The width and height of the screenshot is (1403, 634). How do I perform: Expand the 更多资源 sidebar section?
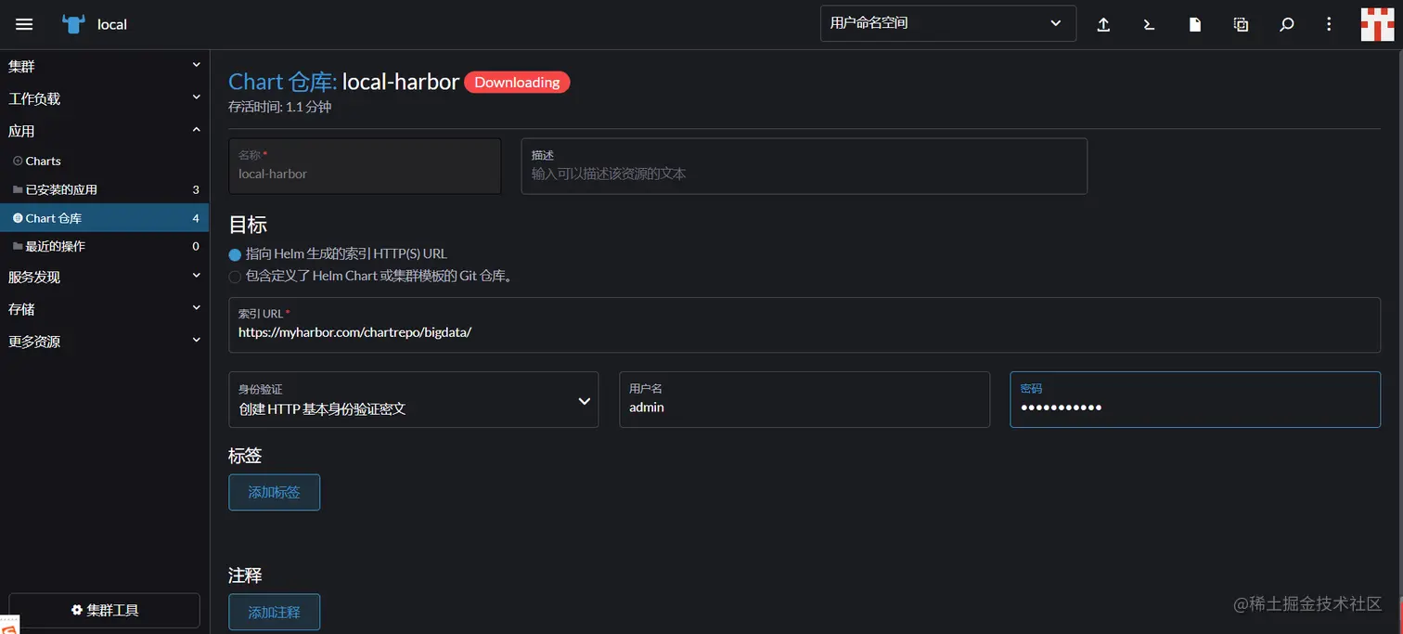(104, 342)
